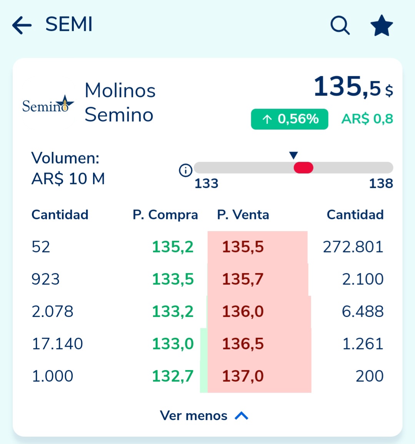This screenshot has height=444, width=415.
Task: Open search with magnifier icon
Action: pos(340,25)
